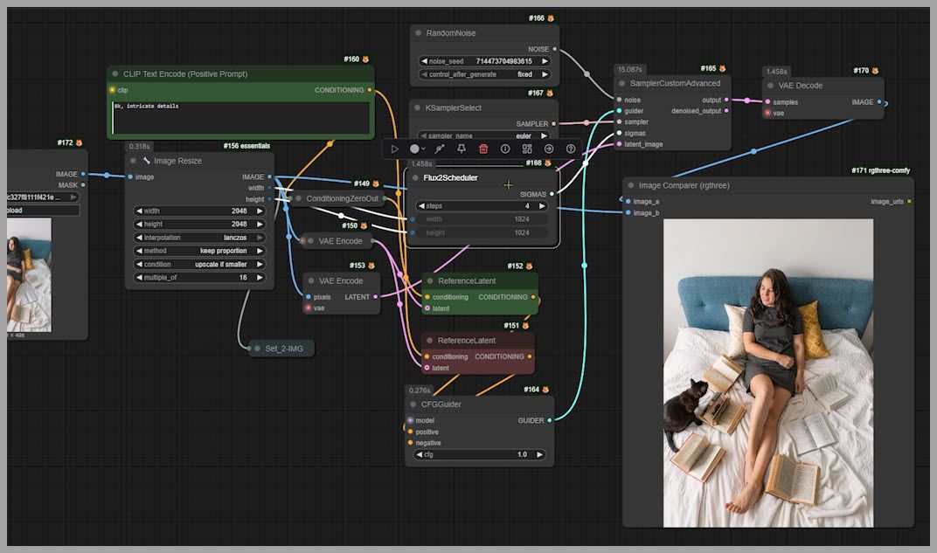This screenshot has height=553, width=937.
Task: Collapse the CFGGuider node via title dot
Action: [x=414, y=404]
